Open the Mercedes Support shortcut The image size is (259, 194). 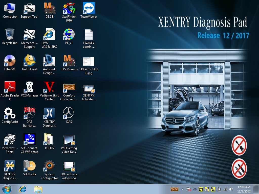(x=29, y=38)
